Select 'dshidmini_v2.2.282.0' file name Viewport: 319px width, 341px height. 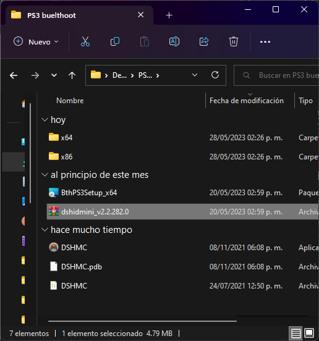coord(95,212)
